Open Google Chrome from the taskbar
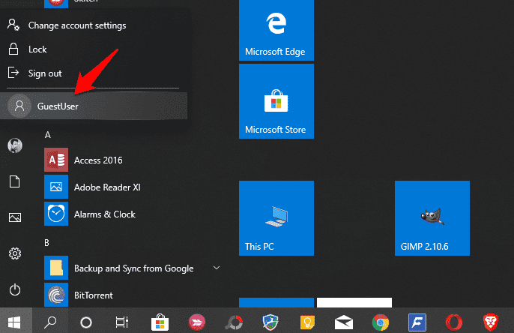The height and width of the screenshot is (333, 514). coord(381,322)
